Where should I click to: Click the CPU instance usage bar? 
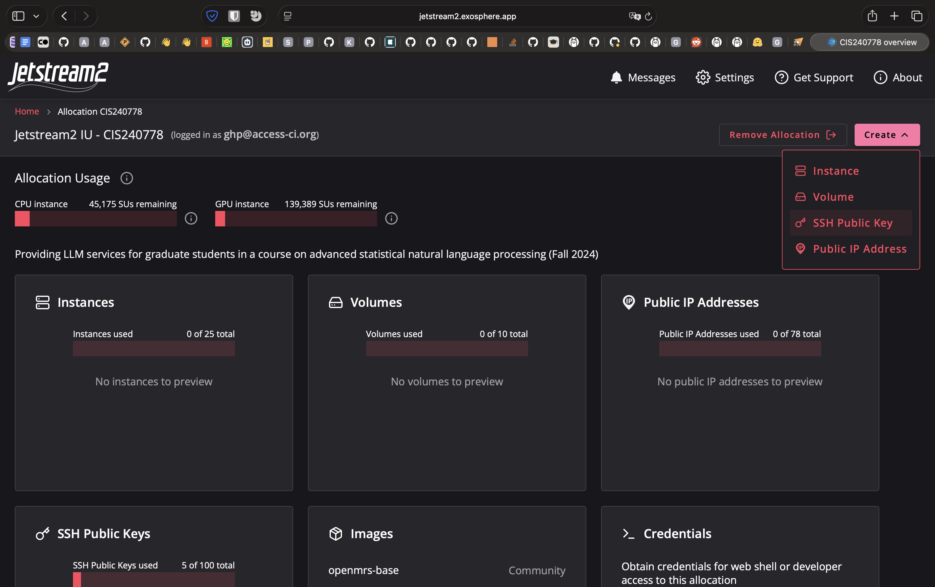click(x=96, y=219)
